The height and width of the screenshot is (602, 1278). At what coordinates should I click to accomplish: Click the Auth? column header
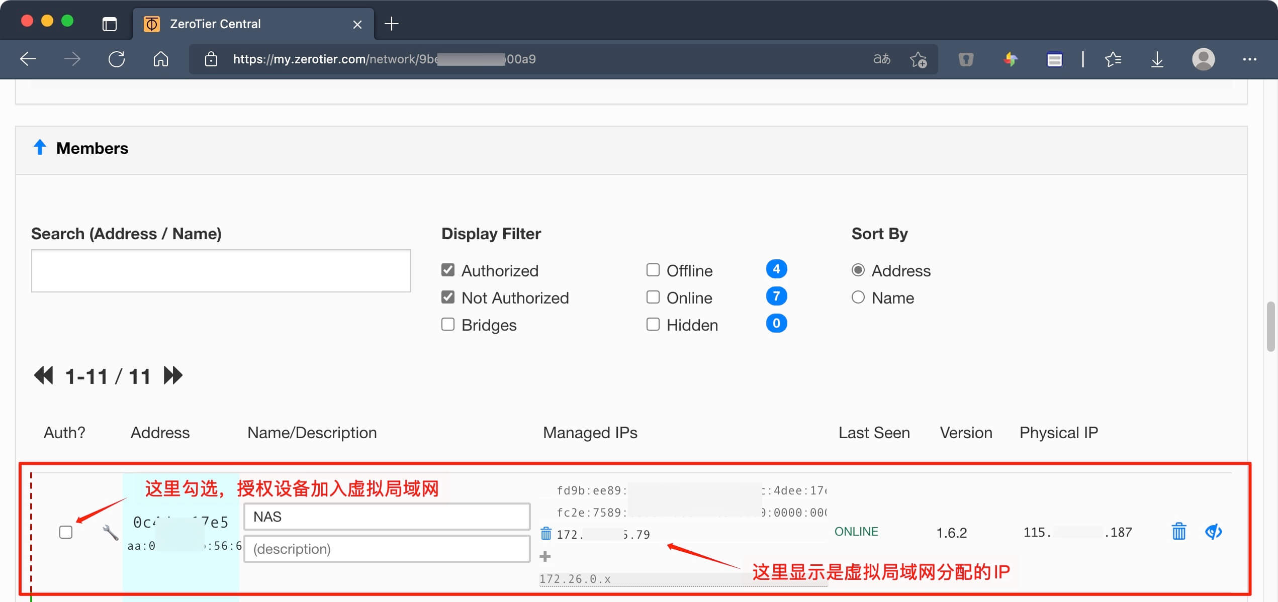(x=64, y=433)
